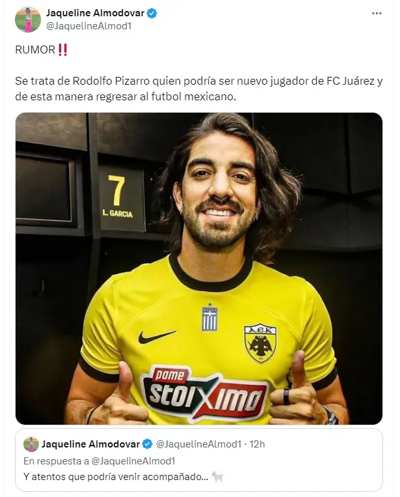
Task: Click the goat emoji in the quoted tweet
Action: [x=217, y=476]
